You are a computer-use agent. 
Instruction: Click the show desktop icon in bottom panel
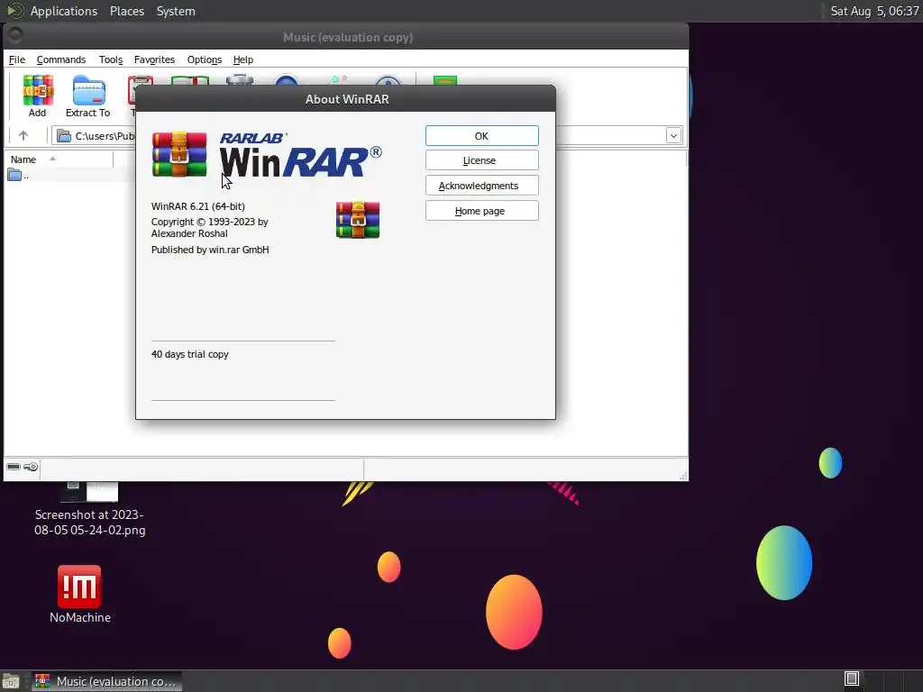click(x=11, y=681)
